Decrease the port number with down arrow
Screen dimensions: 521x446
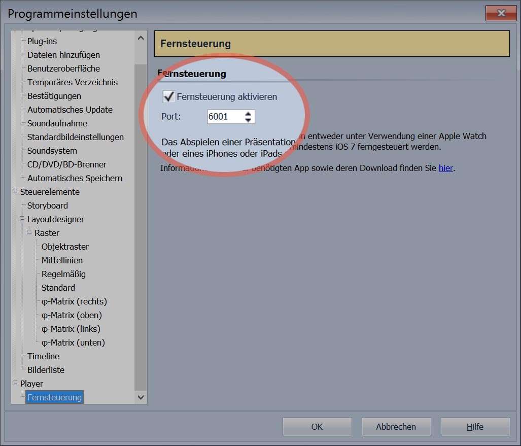(248, 120)
